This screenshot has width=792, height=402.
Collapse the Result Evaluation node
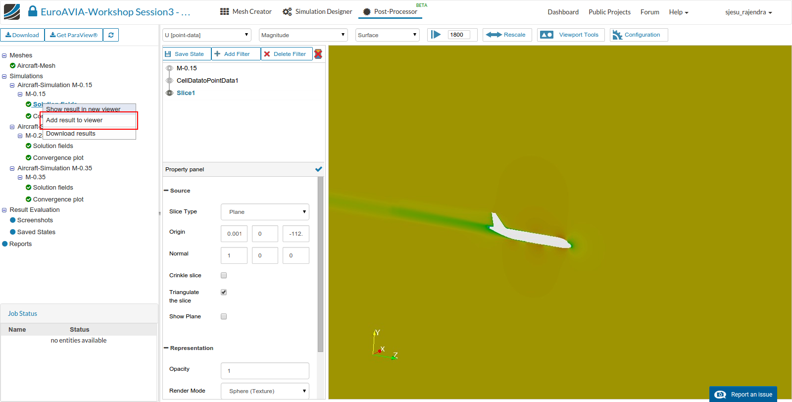point(4,210)
